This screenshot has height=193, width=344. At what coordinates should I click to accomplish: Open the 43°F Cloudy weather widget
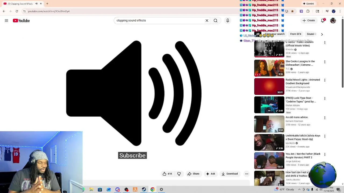point(284,190)
